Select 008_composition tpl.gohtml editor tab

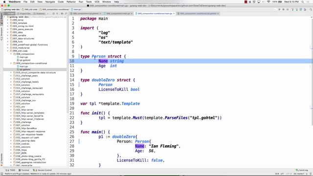click(x=86, y=14)
